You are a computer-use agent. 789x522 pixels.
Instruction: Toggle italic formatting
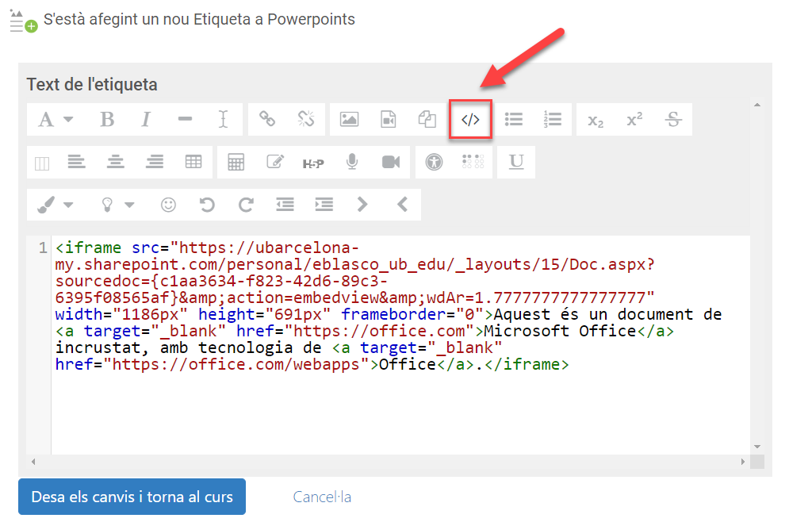pyautogui.click(x=146, y=120)
